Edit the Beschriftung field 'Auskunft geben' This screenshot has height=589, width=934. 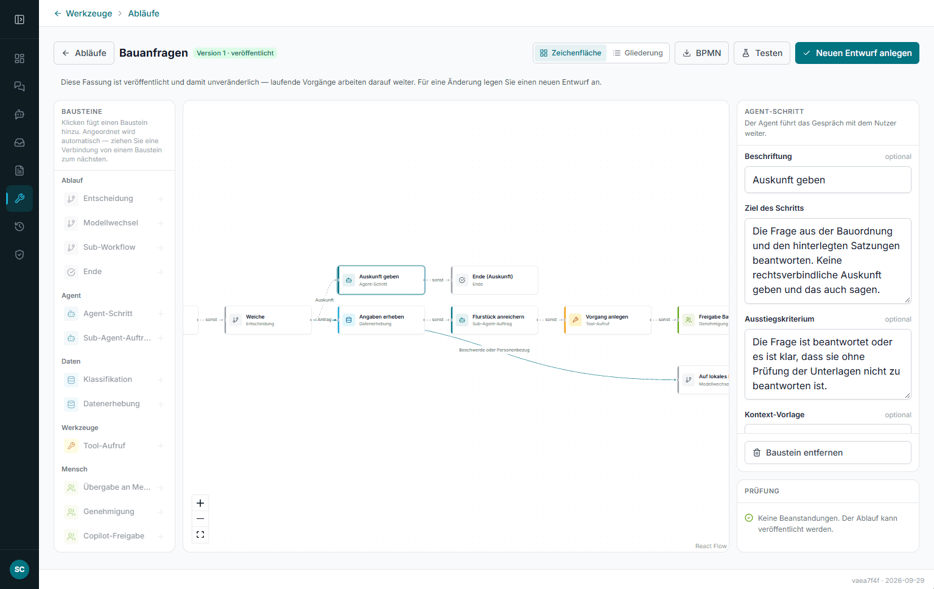tap(828, 180)
